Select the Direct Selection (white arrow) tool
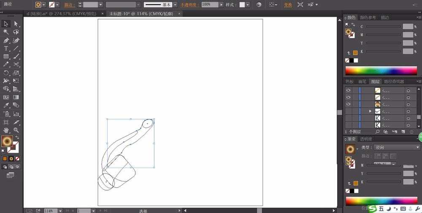 (x=16, y=24)
